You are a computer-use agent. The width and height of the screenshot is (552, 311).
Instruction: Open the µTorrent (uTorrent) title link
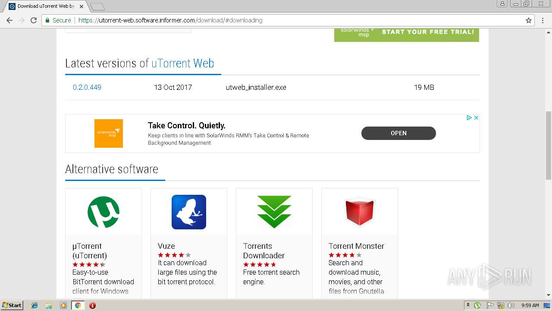pyautogui.click(x=90, y=251)
